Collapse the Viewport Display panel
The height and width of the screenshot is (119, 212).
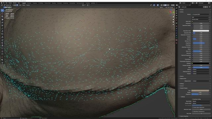(x=184, y=88)
